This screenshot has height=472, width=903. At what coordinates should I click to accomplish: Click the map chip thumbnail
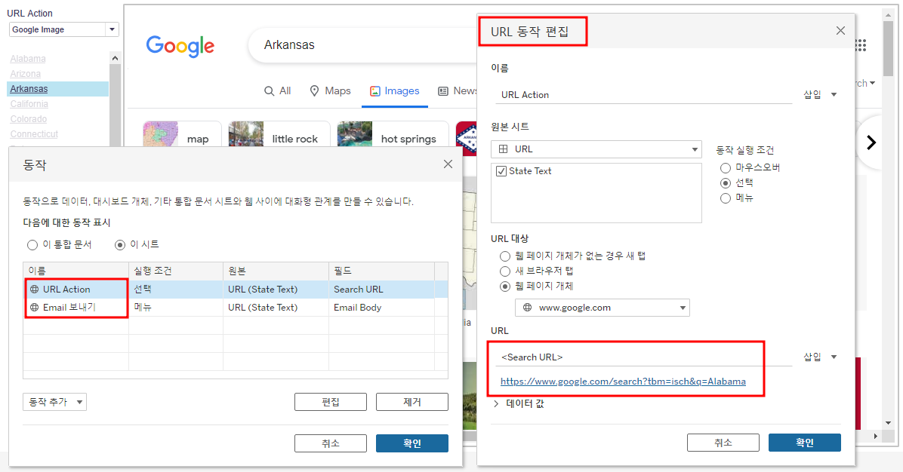(x=161, y=134)
